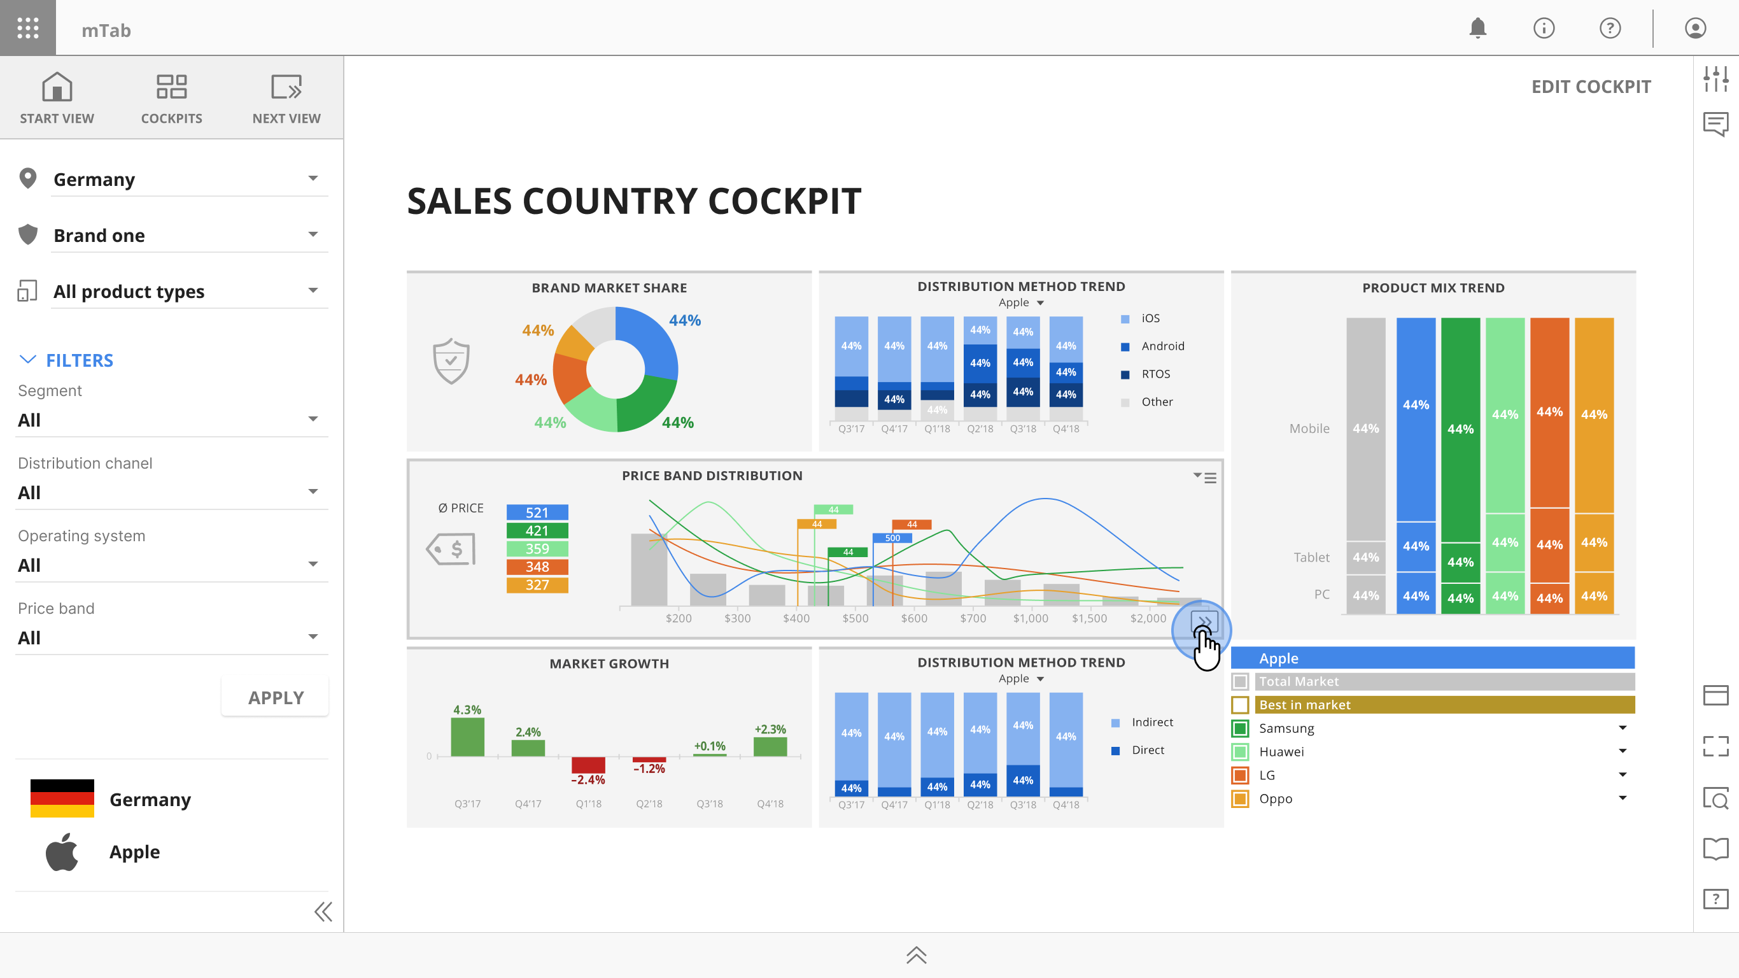The height and width of the screenshot is (978, 1739).
Task: Go to NEXT VIEW
Action: tap(286, 99)
